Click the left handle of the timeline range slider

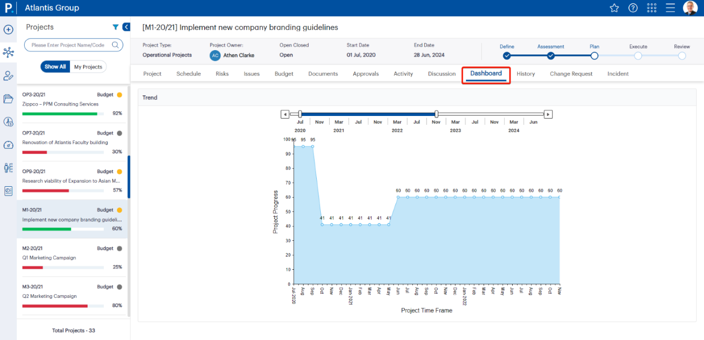pos(300,114)
